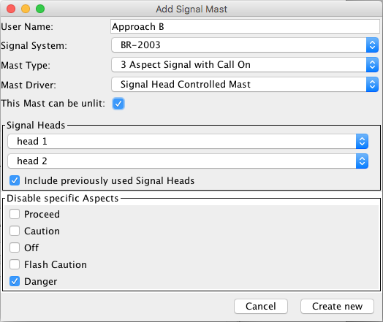Viewport: 383px width, 322px height.
Task: Click the green zoom window button
Action: [x=40, y=9]
